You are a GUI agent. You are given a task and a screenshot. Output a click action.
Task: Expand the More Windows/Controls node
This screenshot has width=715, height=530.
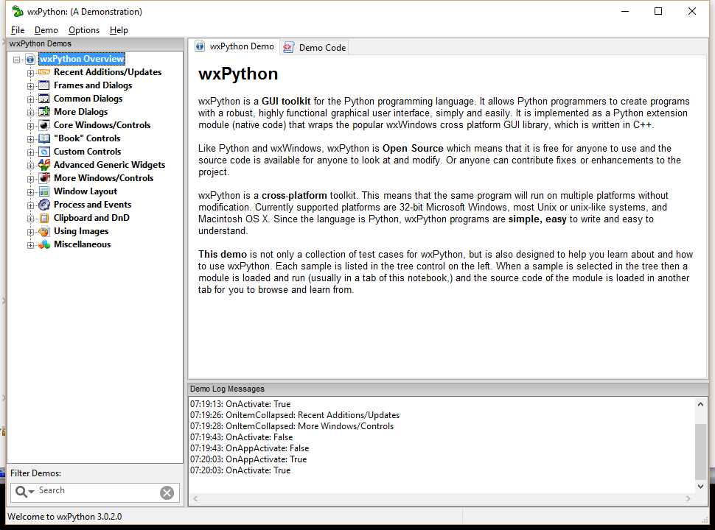pos(30,179)
